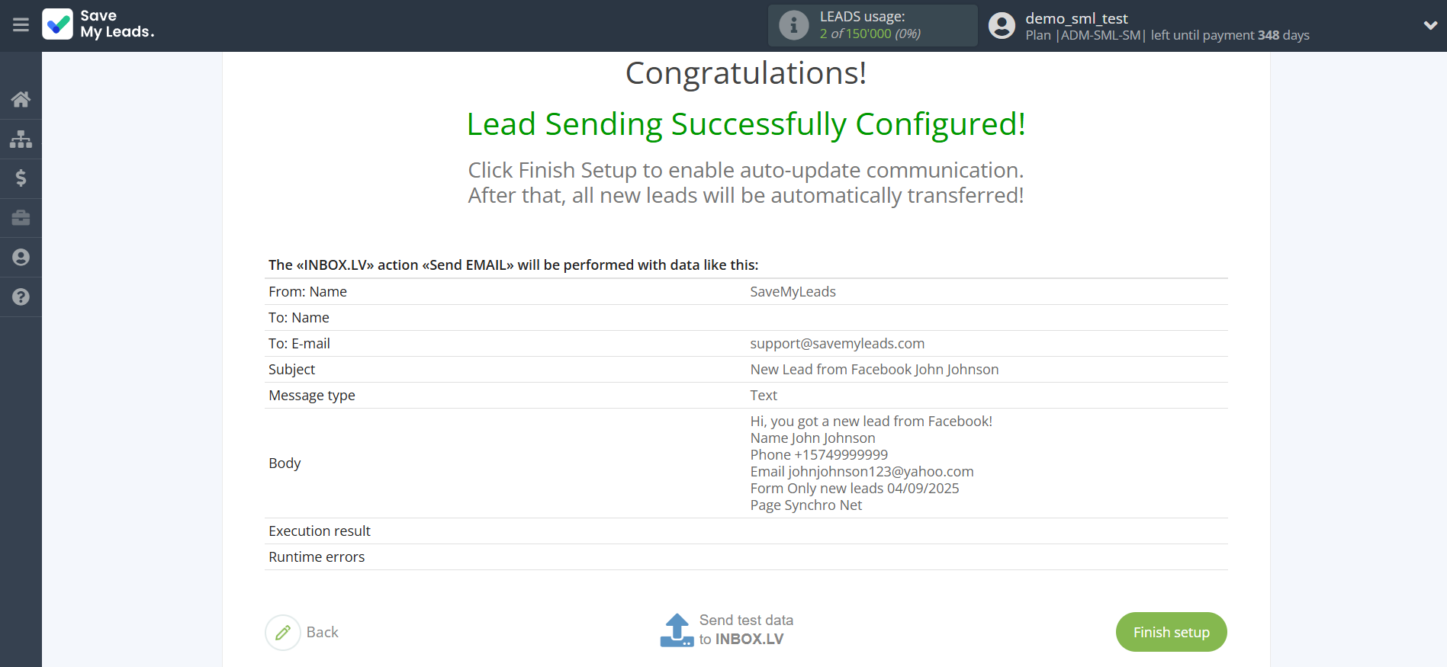Click the demo_sml_test username
The image size is (1447, 667).
1076,18
